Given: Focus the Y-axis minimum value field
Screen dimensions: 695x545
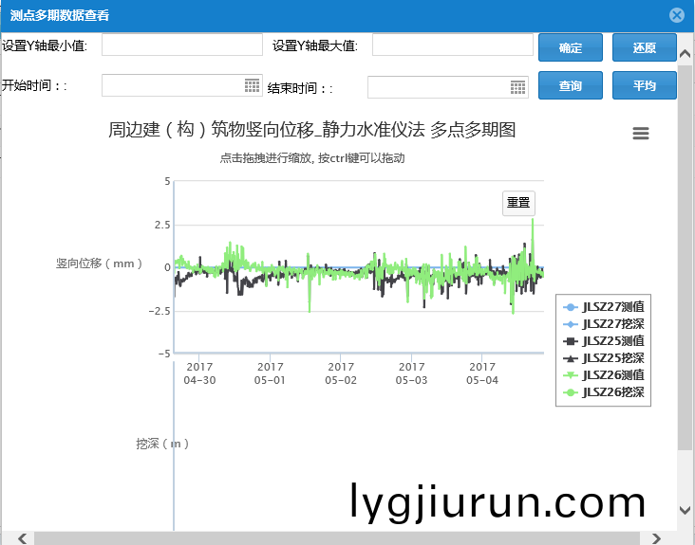Looking at the screenshot, I should click(x=181, y=45).
